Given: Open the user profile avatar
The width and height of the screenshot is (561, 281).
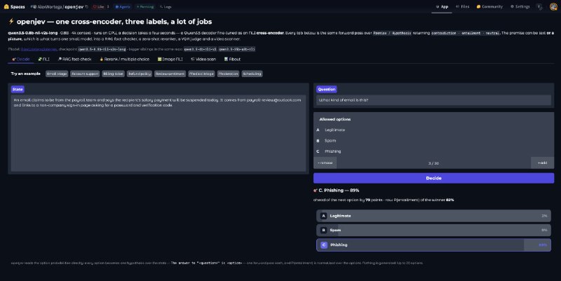Looking at the screenshot, I should pos(553,6).
